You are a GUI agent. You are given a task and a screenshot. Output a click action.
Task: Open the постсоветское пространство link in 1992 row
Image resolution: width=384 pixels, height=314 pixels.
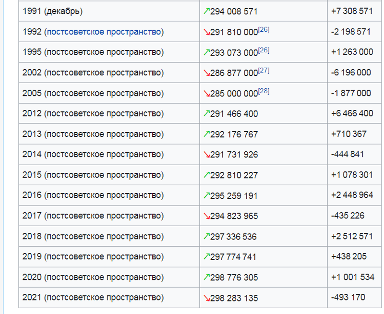tap(104, 32)
